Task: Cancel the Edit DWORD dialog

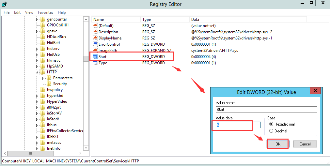Action: pyautogui.click(x=305, y=144)
